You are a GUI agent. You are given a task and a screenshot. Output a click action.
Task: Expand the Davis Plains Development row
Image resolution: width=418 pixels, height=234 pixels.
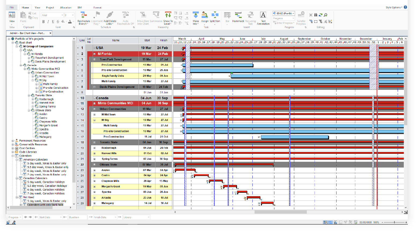click(94, 87)
